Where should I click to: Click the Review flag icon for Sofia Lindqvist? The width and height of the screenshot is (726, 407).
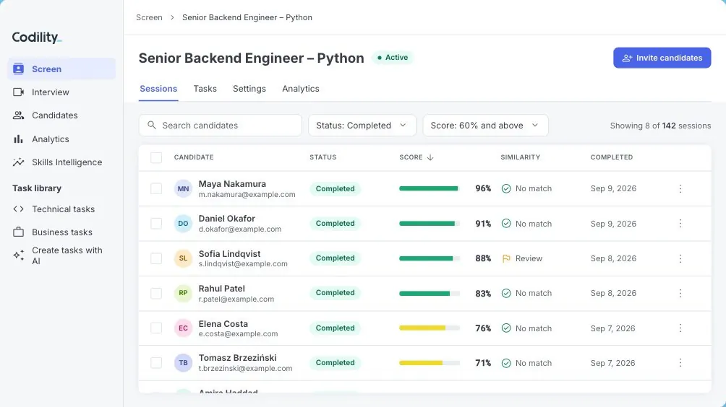506,259
